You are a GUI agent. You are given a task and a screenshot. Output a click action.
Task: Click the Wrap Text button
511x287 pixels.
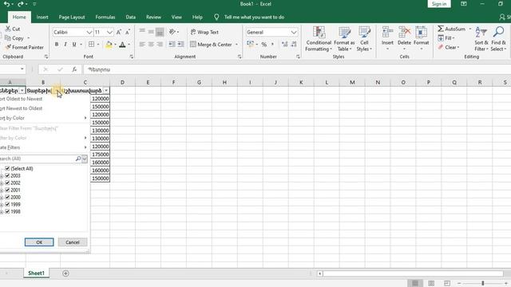pyautogui.click(x=204, y=32)
